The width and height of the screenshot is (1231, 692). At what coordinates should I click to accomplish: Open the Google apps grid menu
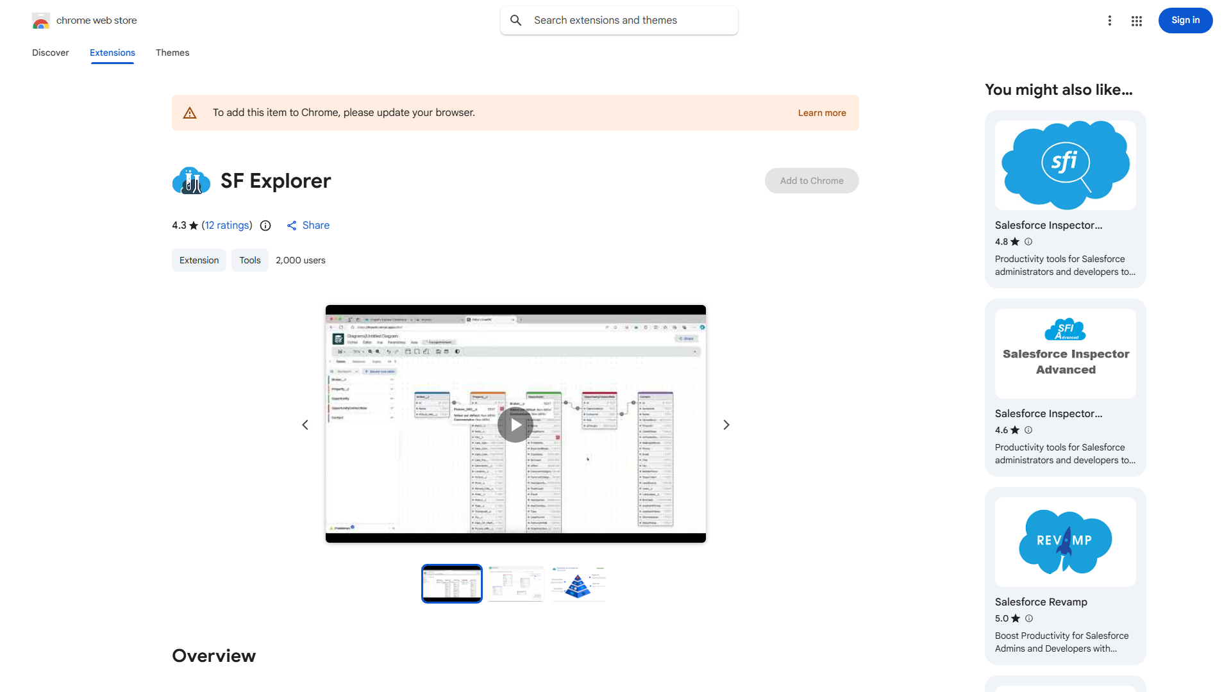[x=1136, y=21]
